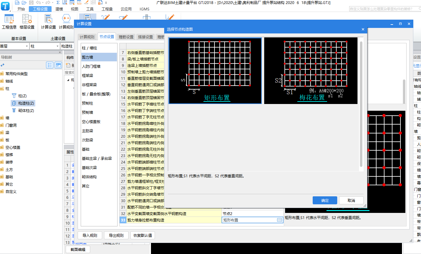Image resolution: width=421 pixels, height=254 pixels.
Task: Confirm selection with 确定 button
Action: pyautogui.click(x=325, y=200)
